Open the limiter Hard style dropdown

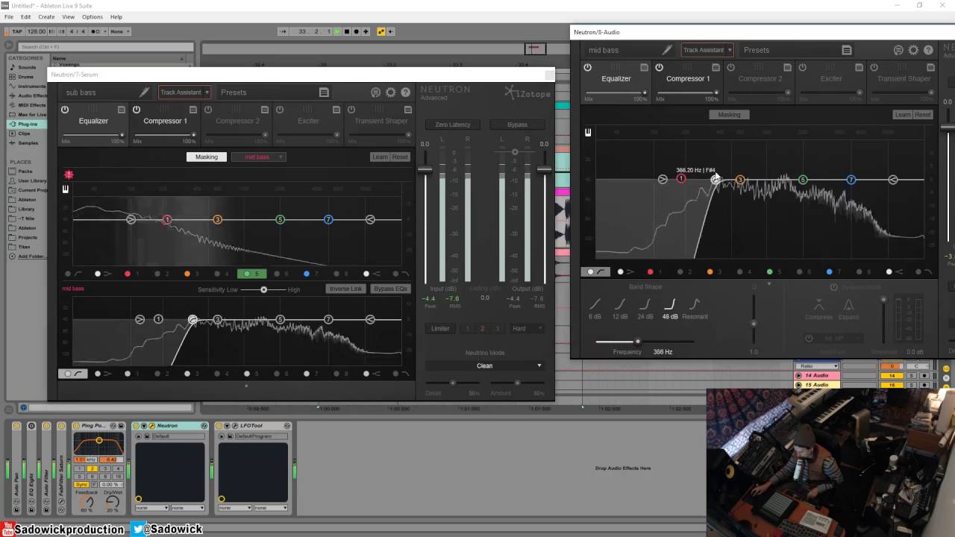point(526,328)
